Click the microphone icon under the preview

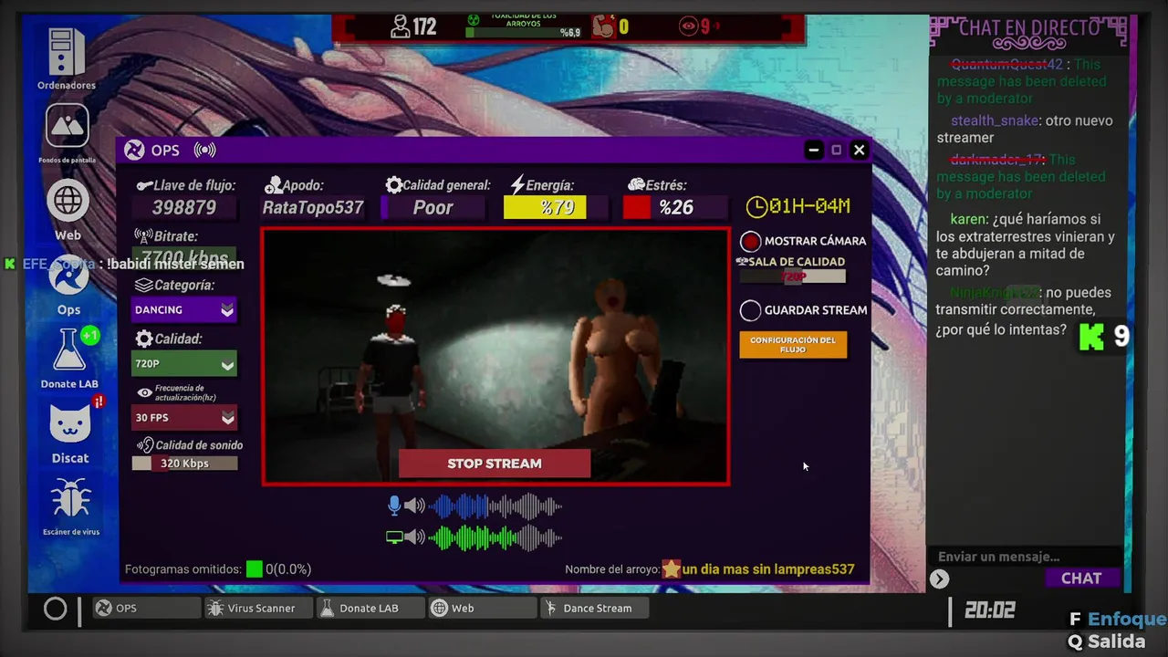(x=395, y=506)
